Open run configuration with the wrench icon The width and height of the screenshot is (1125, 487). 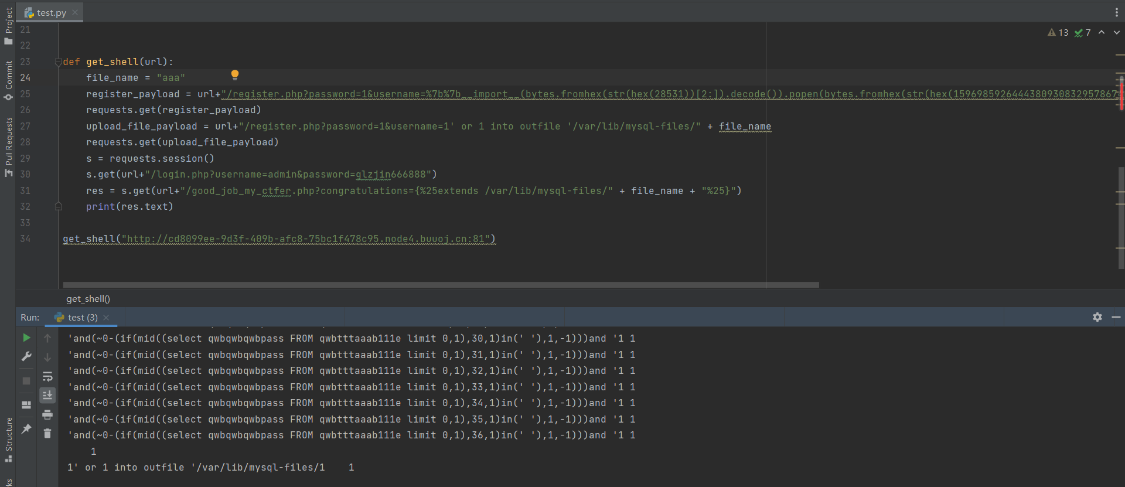tap(26, 357)
